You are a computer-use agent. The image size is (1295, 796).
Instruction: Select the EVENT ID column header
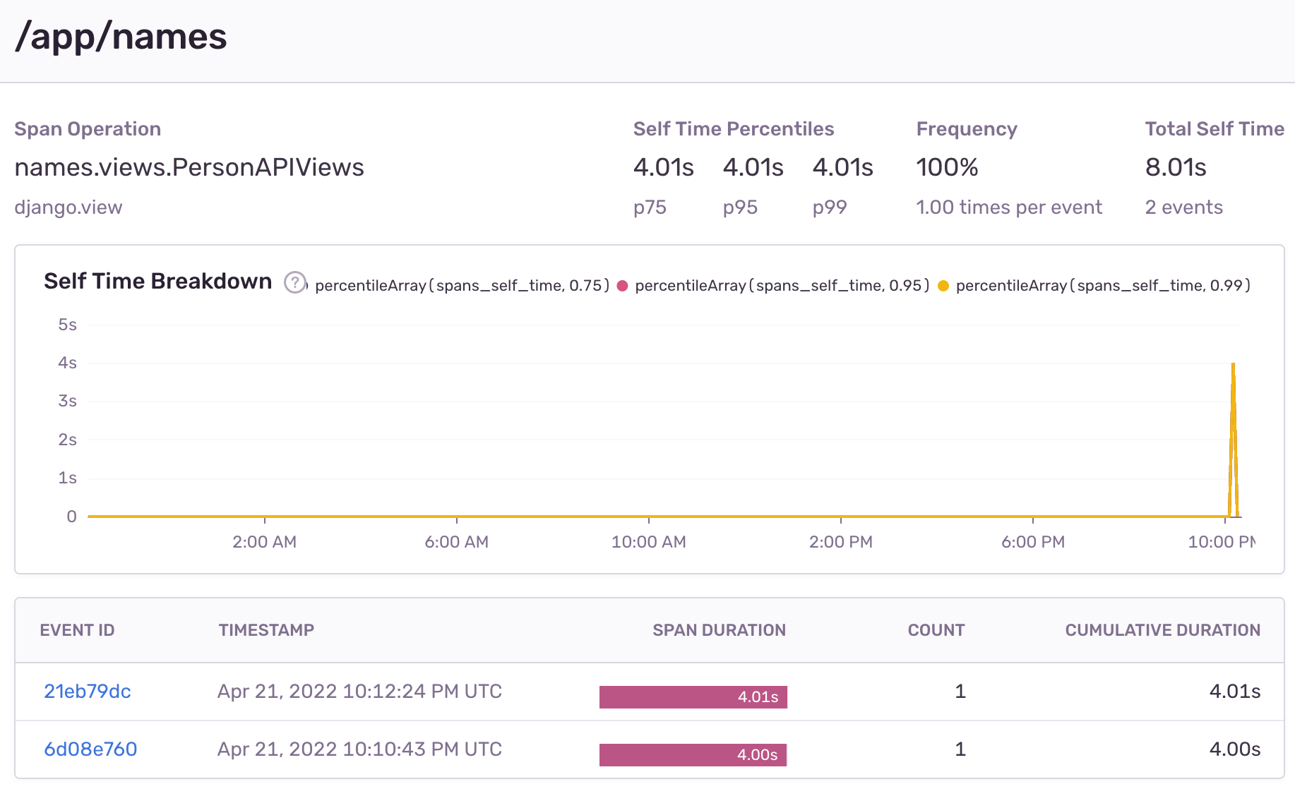(77, 630)
